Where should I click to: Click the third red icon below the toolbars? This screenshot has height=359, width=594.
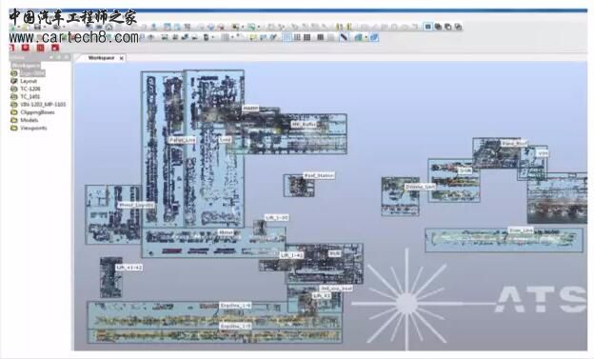pos(41,48)
